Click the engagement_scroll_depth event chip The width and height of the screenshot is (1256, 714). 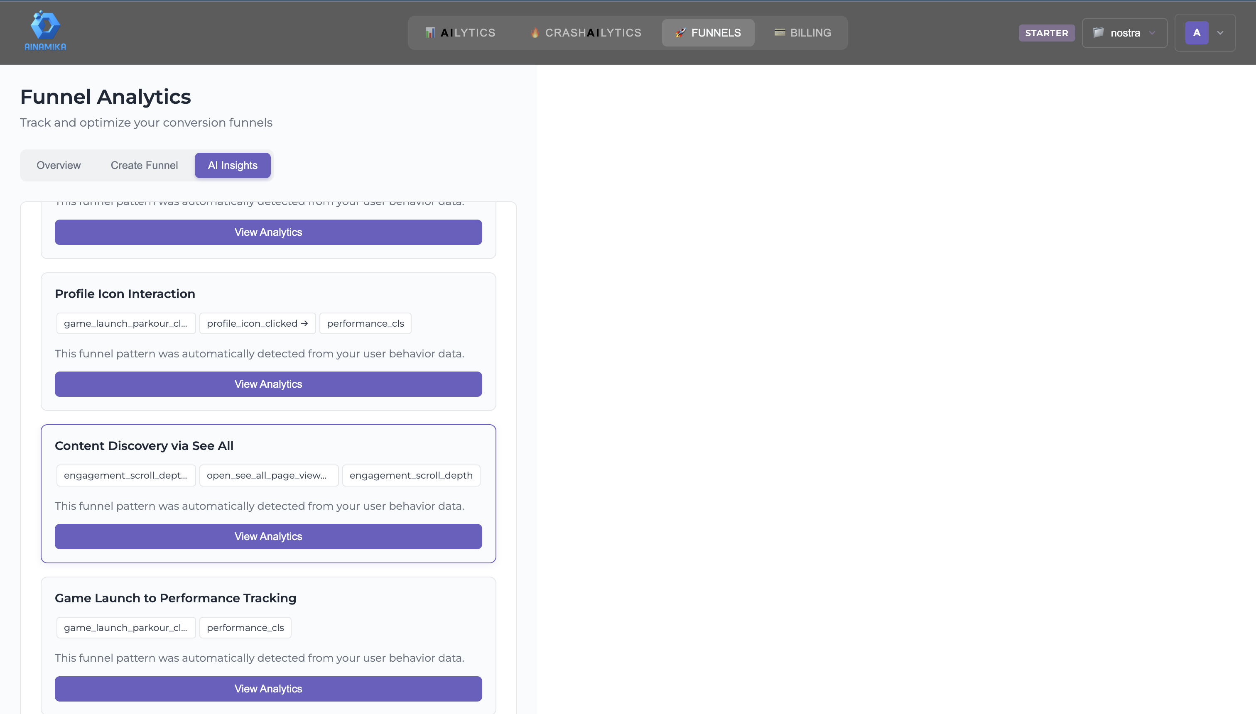(x=411, y=475)
